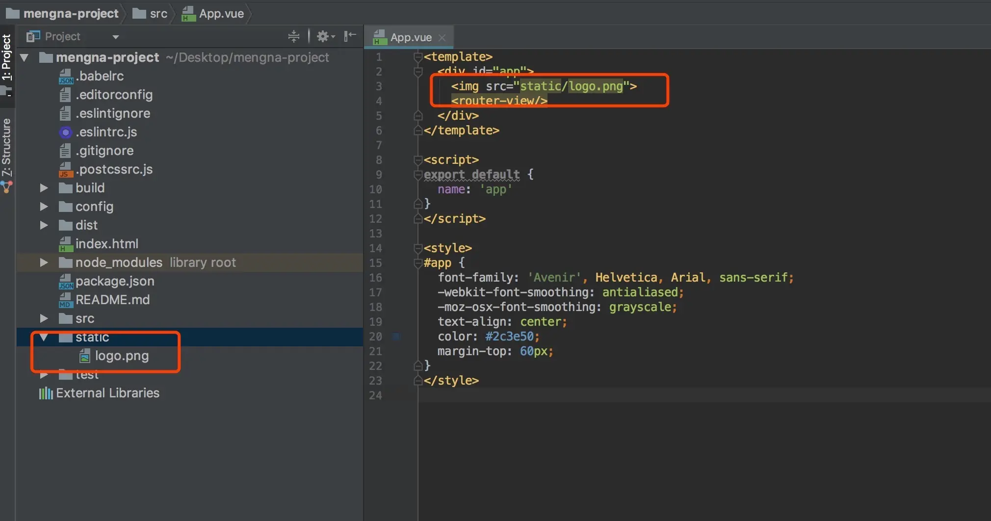Select index.html in the tree
This screenshot has height=521, width=991.
(107, 244)
